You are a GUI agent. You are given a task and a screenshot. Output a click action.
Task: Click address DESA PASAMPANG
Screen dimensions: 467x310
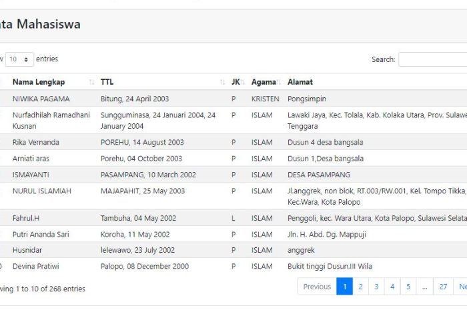click(x=319, y=175)
